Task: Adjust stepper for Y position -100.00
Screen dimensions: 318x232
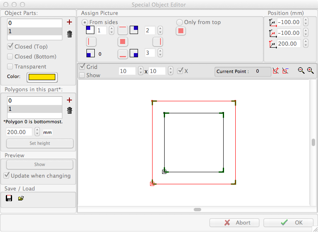Action: click(x=306, y=33)
